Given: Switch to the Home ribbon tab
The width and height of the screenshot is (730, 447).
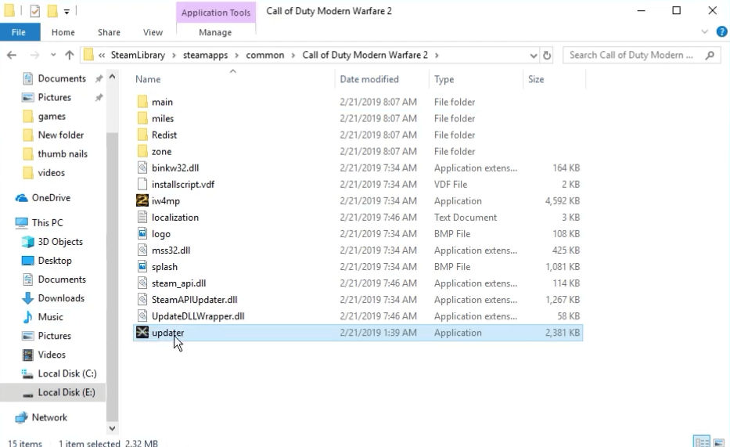Looking at the screenshot, I should (63, 32).
